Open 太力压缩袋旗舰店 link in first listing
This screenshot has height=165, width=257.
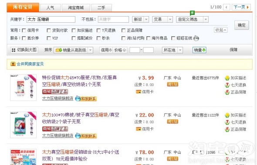(57, 98)
